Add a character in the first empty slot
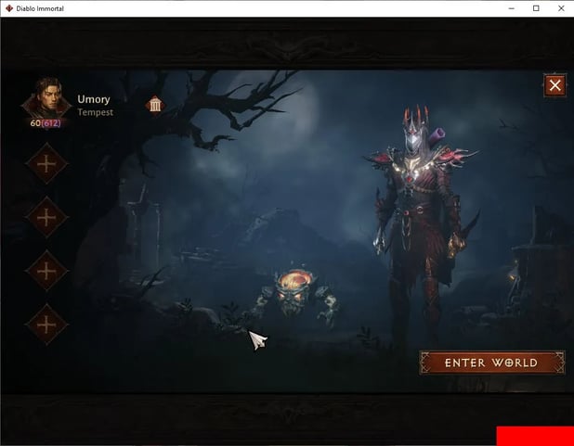 (x=46, y=164)
